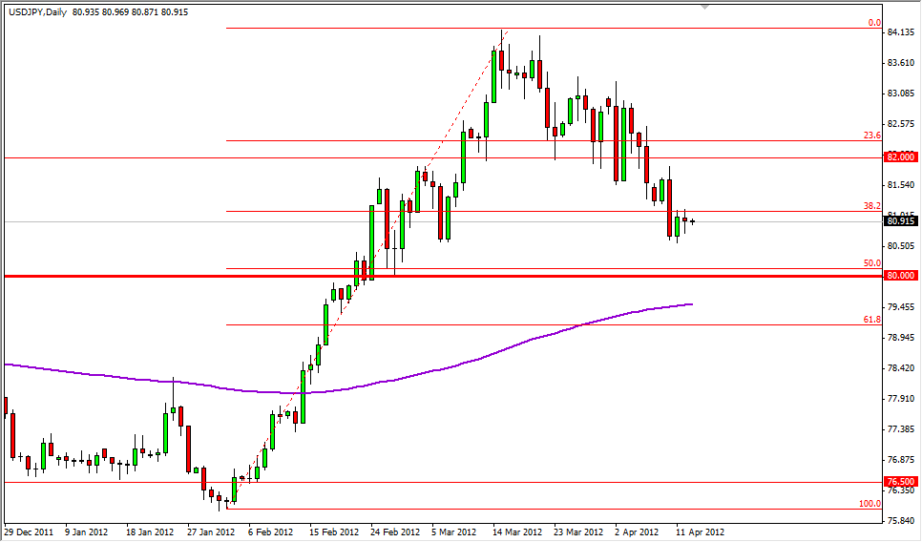The height and width of the screenshot is (542, 922).
Task: Click the 14 Mar 2012 date label
Action: point(515,532)
